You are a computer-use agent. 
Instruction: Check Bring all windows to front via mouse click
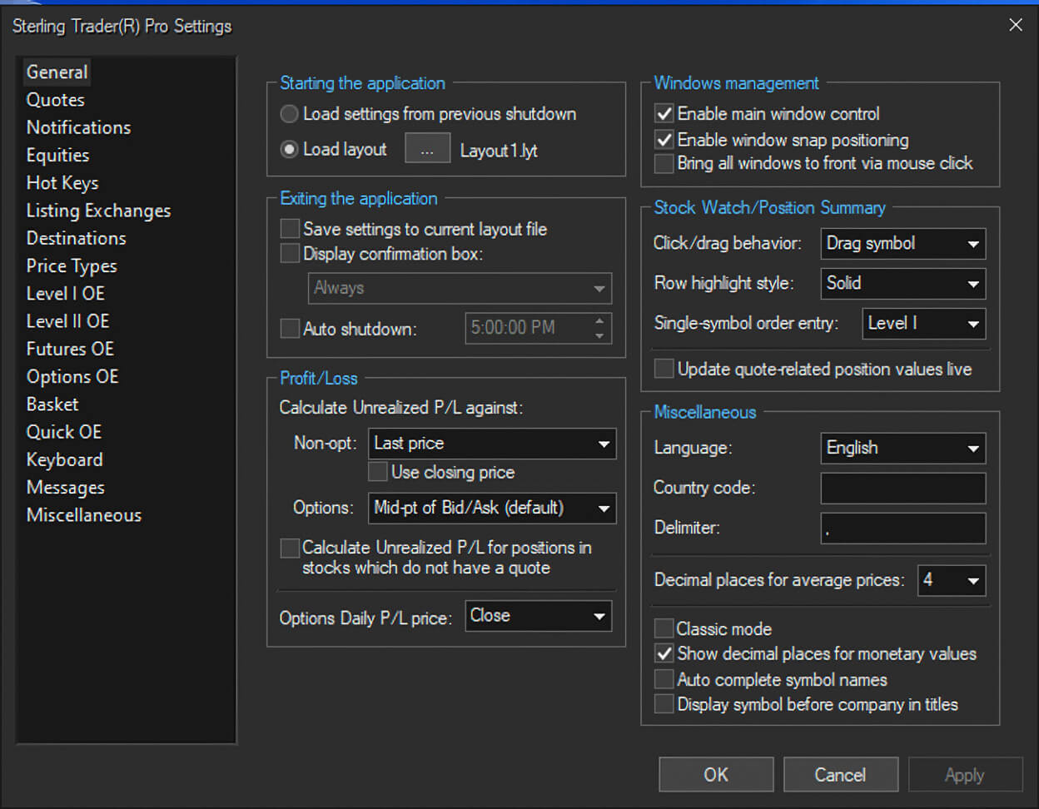(664, 163)
